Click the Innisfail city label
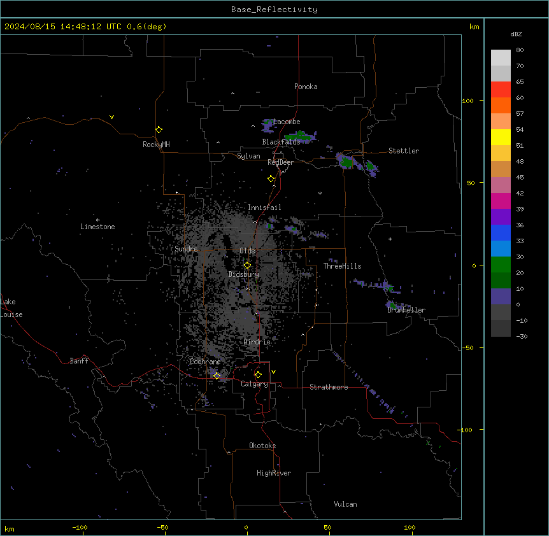This screenshot has width=549, height=536. pyautogui.click(x=264, y=208)
